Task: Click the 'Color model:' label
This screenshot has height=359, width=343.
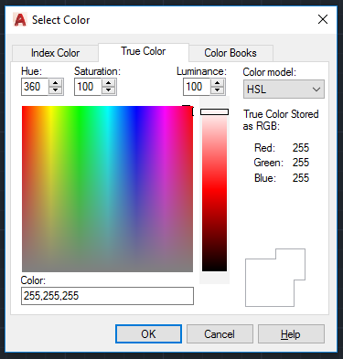Action: 269,72
